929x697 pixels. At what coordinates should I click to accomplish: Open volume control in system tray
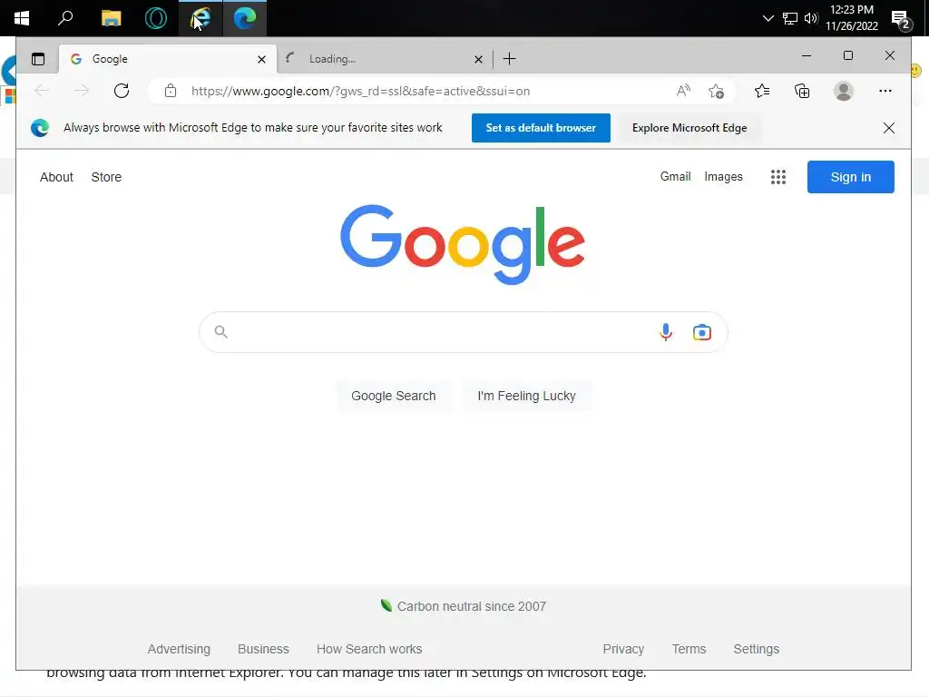click(x=811, y=18)
